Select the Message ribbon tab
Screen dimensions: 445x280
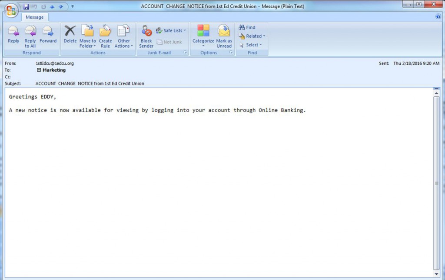[x=34, y=17]
